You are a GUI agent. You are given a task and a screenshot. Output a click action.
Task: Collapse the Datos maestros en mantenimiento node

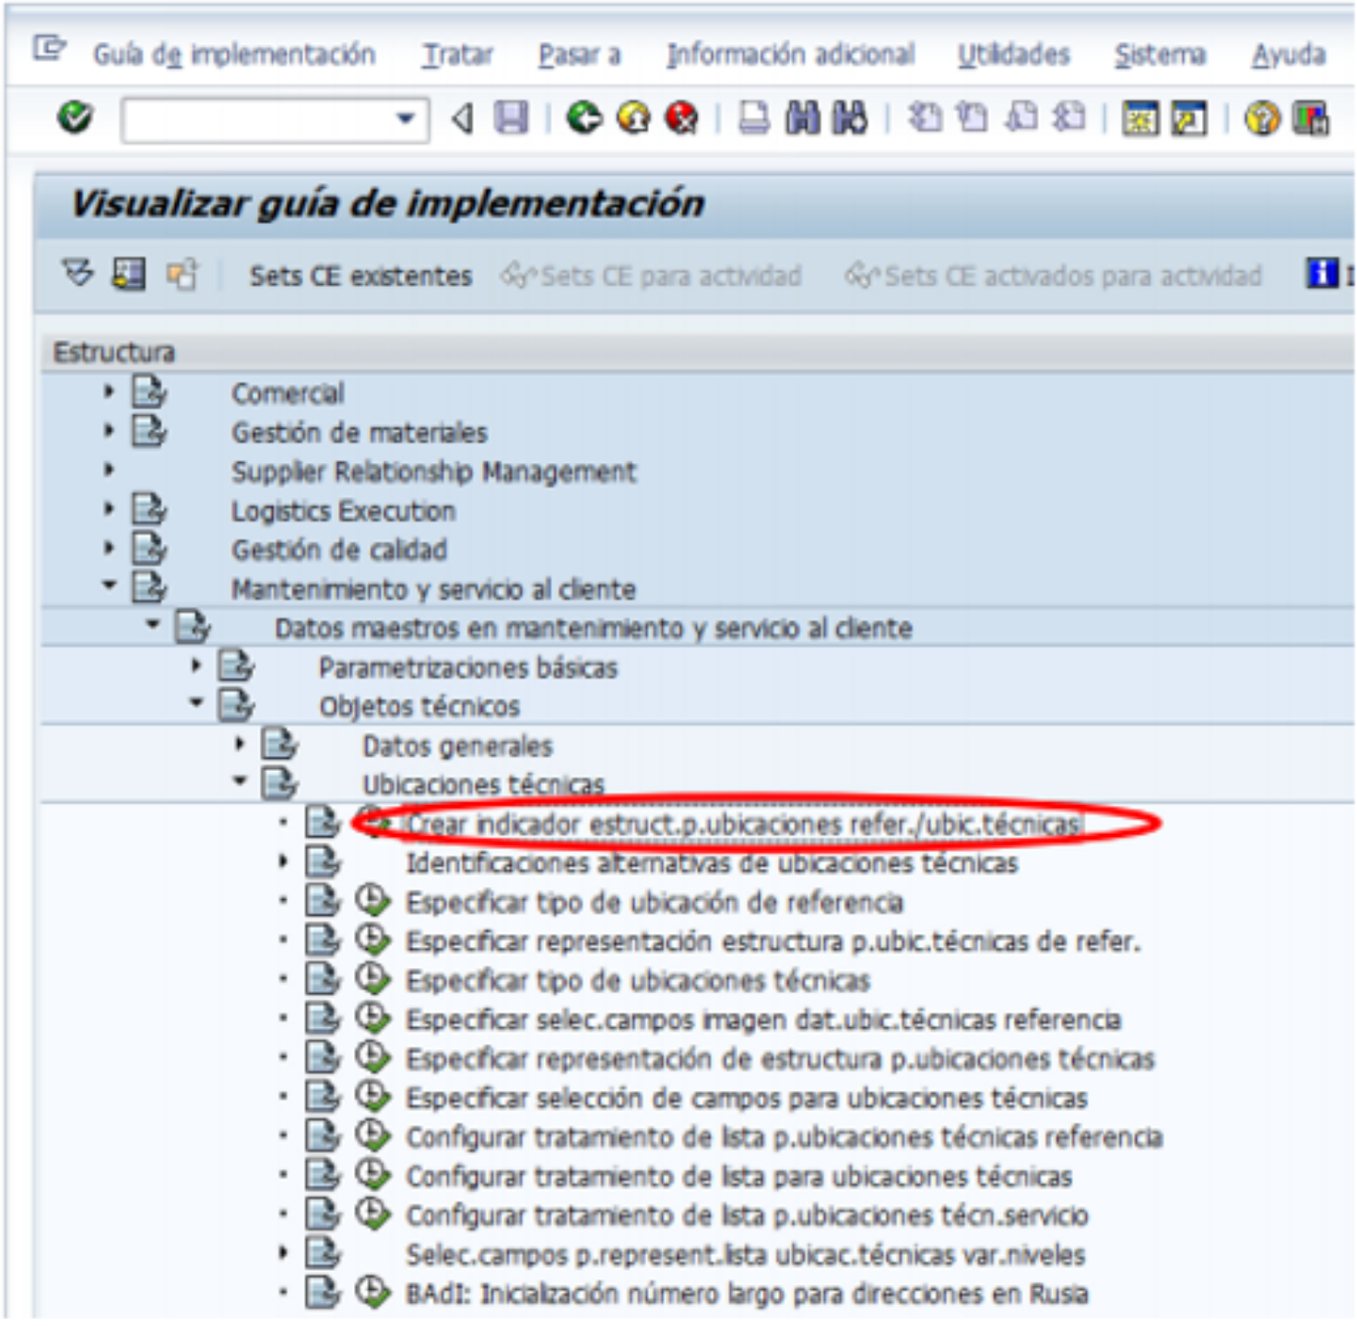(153, 625)
